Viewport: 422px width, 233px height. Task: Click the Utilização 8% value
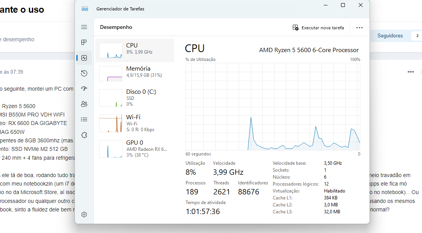coord(191,172)
